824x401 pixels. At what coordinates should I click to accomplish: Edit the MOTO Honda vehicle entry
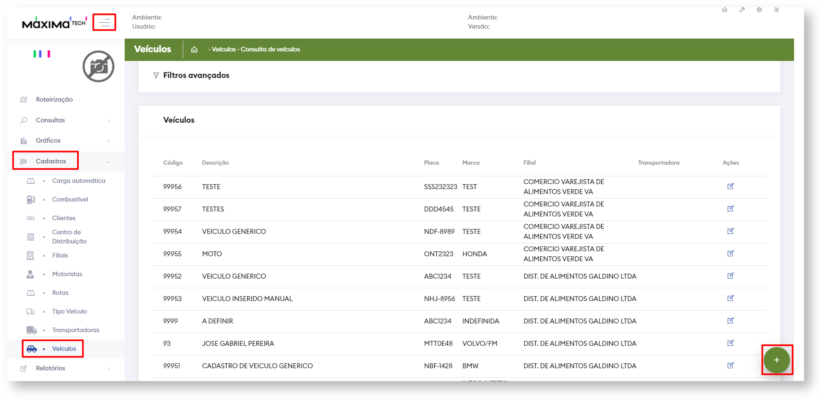point(730,253)
